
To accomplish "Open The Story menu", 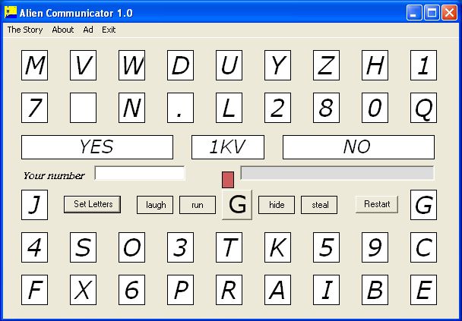I will click(25, 30).
